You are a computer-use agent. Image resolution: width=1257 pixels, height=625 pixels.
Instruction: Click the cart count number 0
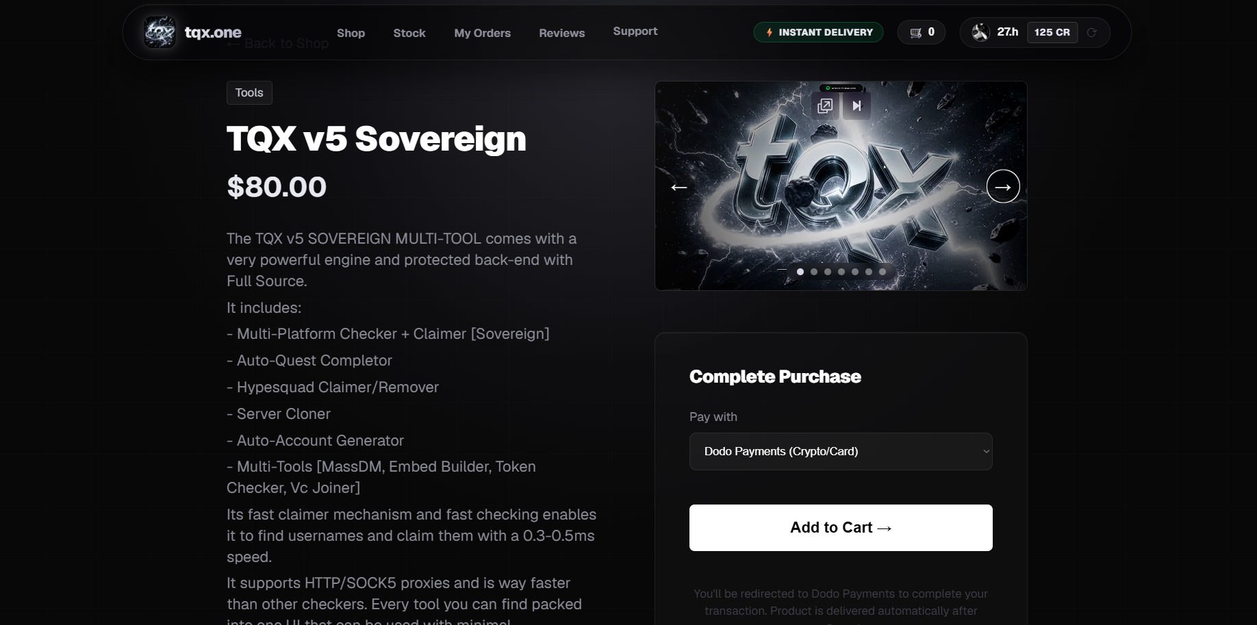click(x=931, y=32)
